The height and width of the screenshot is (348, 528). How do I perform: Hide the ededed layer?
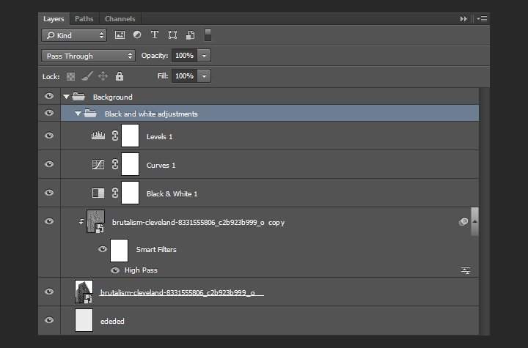[x=49, y=320]
